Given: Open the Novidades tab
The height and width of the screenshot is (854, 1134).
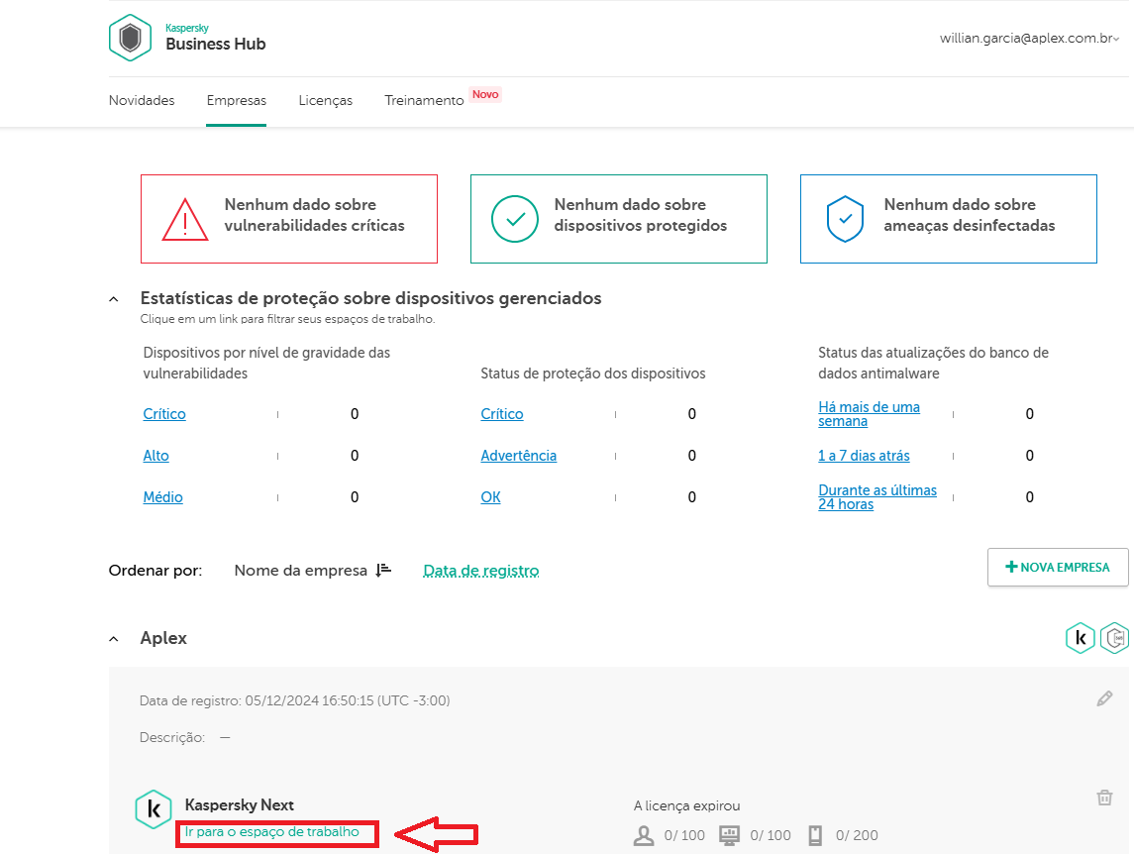Looking at the screenshot, I should [142, 100].
